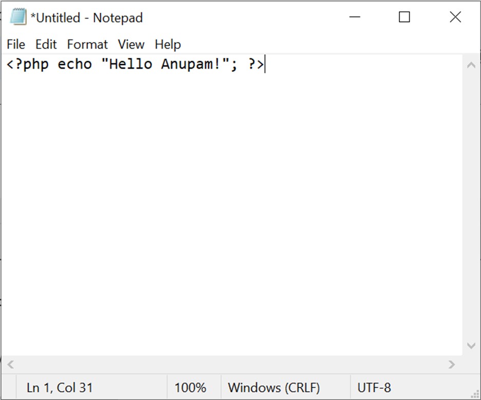The width and height of the screenshot is (481, 400).
Task: Minimize the Notepad window
Action: click(x=355, y=17)
